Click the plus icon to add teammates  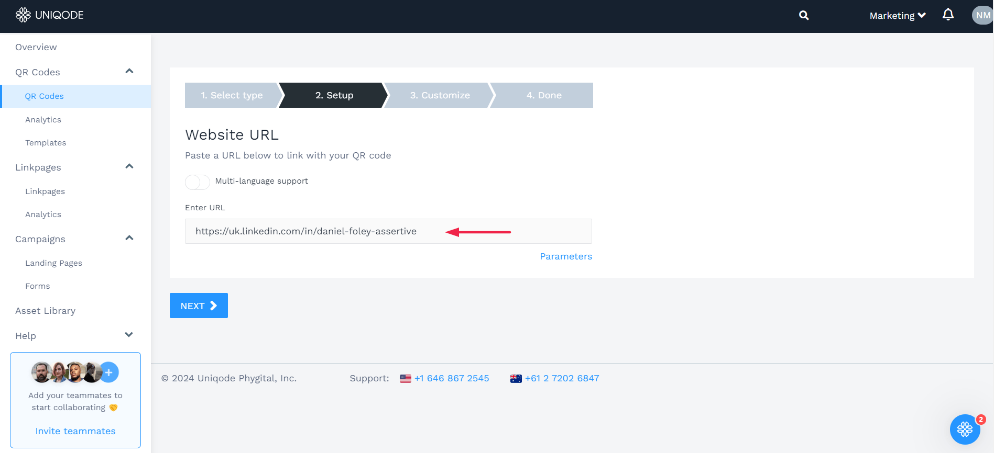109,372
